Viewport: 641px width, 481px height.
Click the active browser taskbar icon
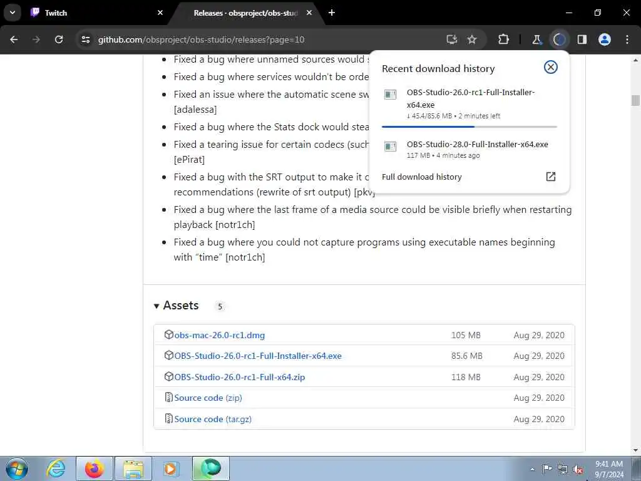click(x=211, y=468)
